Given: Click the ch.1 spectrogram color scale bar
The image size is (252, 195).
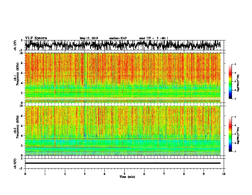Looking at the screenshot, I should [230, 82].
